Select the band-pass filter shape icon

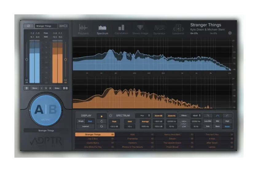pos(217,116)
